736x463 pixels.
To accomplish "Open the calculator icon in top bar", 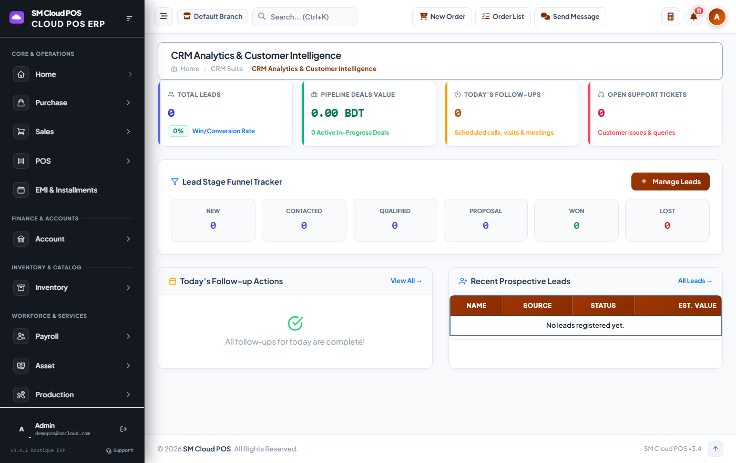I will [670, 17].
